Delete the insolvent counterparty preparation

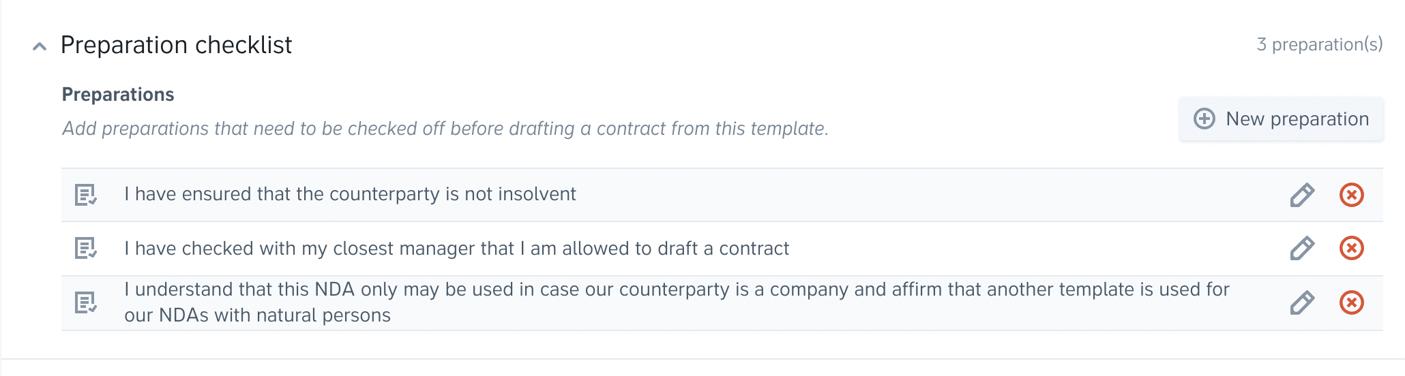[x=1351, y=195]
